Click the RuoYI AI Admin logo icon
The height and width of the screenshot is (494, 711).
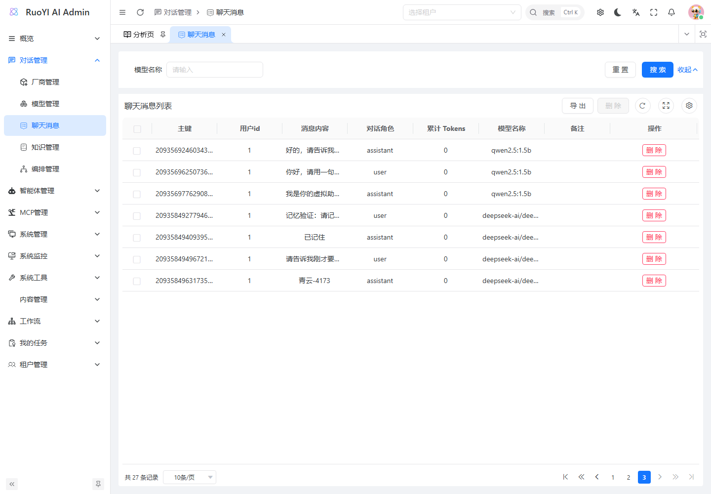point(14,12)
